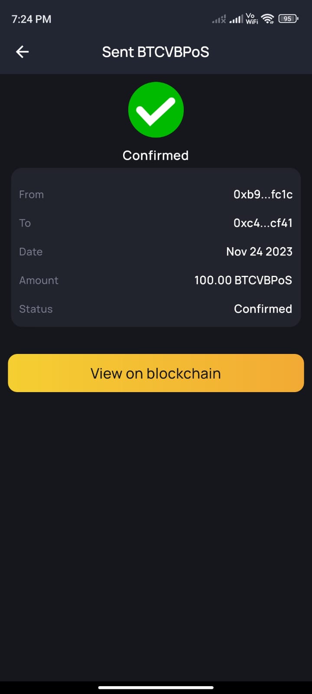Select the sender address 0xb9...fc1c
The image size is (312, 694).
pyautogui.click(x=263, y=194)
